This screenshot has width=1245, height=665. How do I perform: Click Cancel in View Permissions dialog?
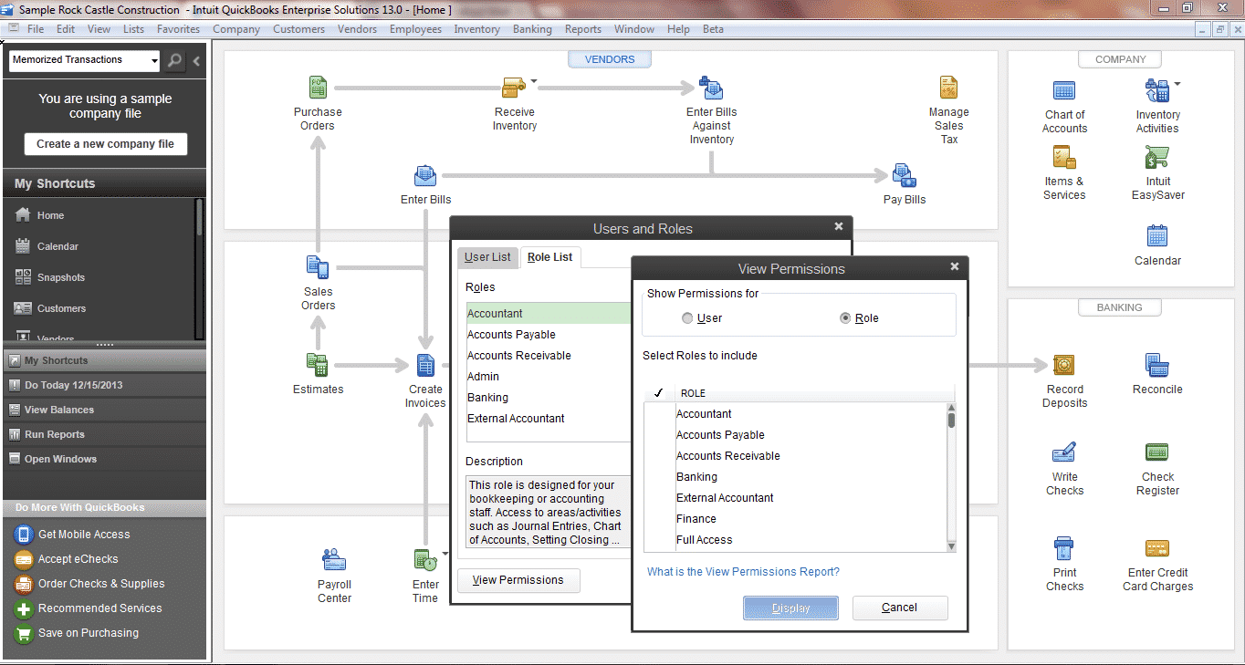pos(900,608)
